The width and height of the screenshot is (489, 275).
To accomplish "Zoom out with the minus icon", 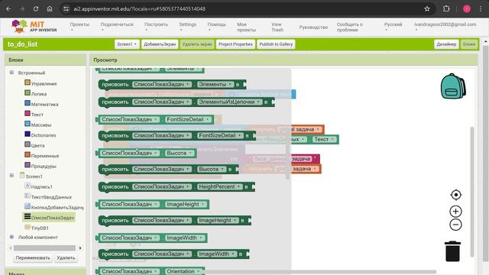I will tap(455, 225).
